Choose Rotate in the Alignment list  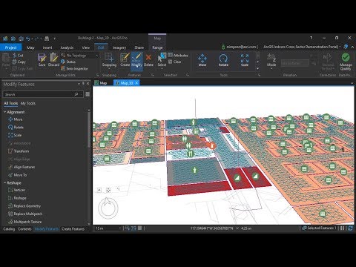point(16,128)
